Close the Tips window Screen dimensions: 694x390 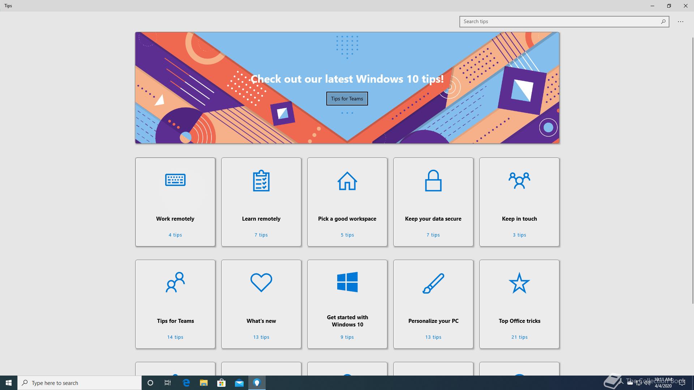pyautogui.click(x=686, y=6)
